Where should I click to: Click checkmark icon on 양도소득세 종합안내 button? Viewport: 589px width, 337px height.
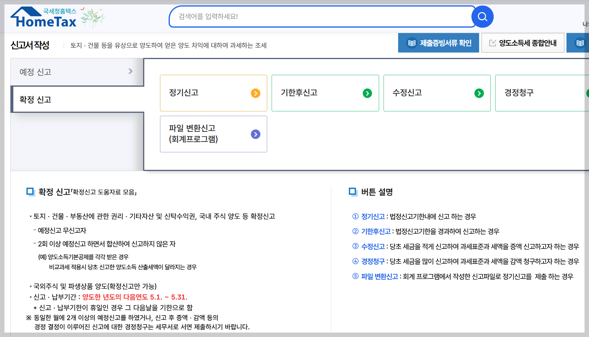click(x=493, y=43)
